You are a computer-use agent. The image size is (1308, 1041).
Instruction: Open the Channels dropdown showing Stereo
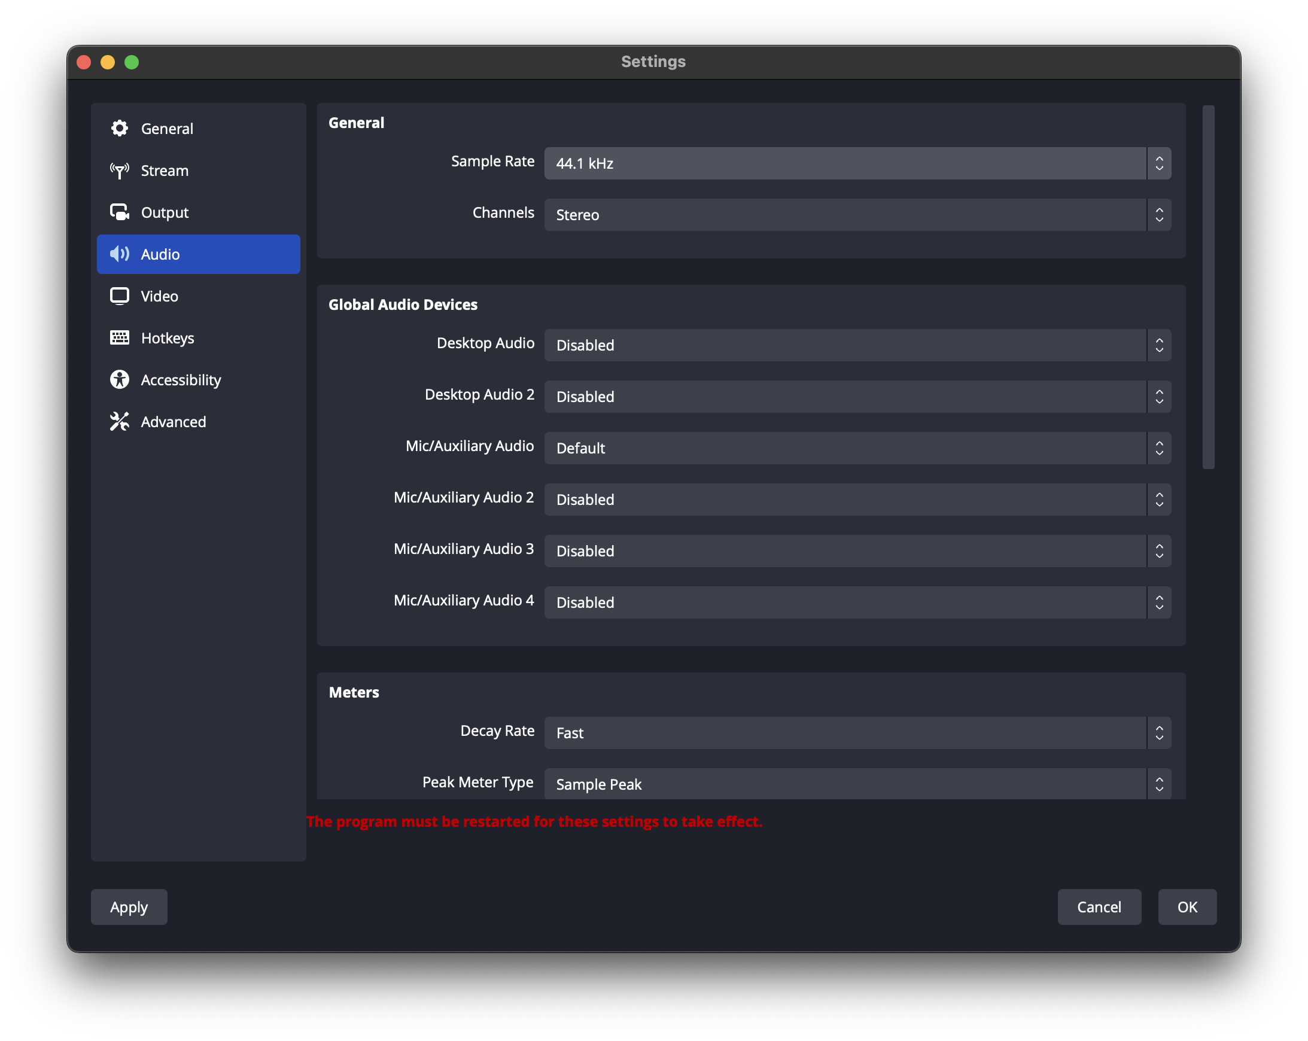click(x=856, y=214)
